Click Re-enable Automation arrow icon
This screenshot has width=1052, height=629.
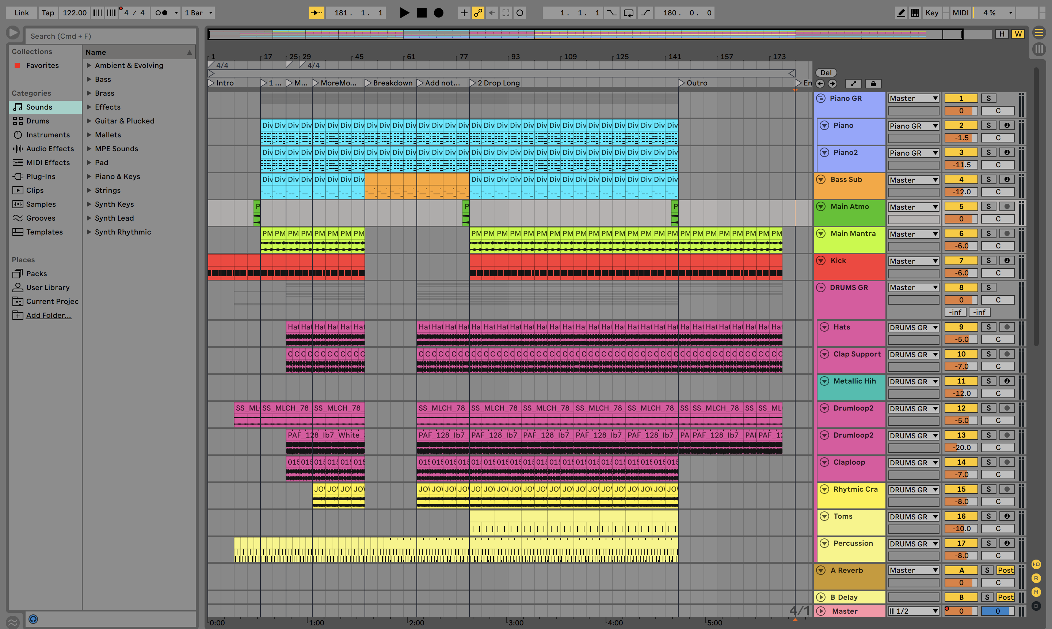click(x=492, y=13)
